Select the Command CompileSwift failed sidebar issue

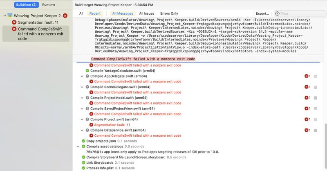point(36,34)
